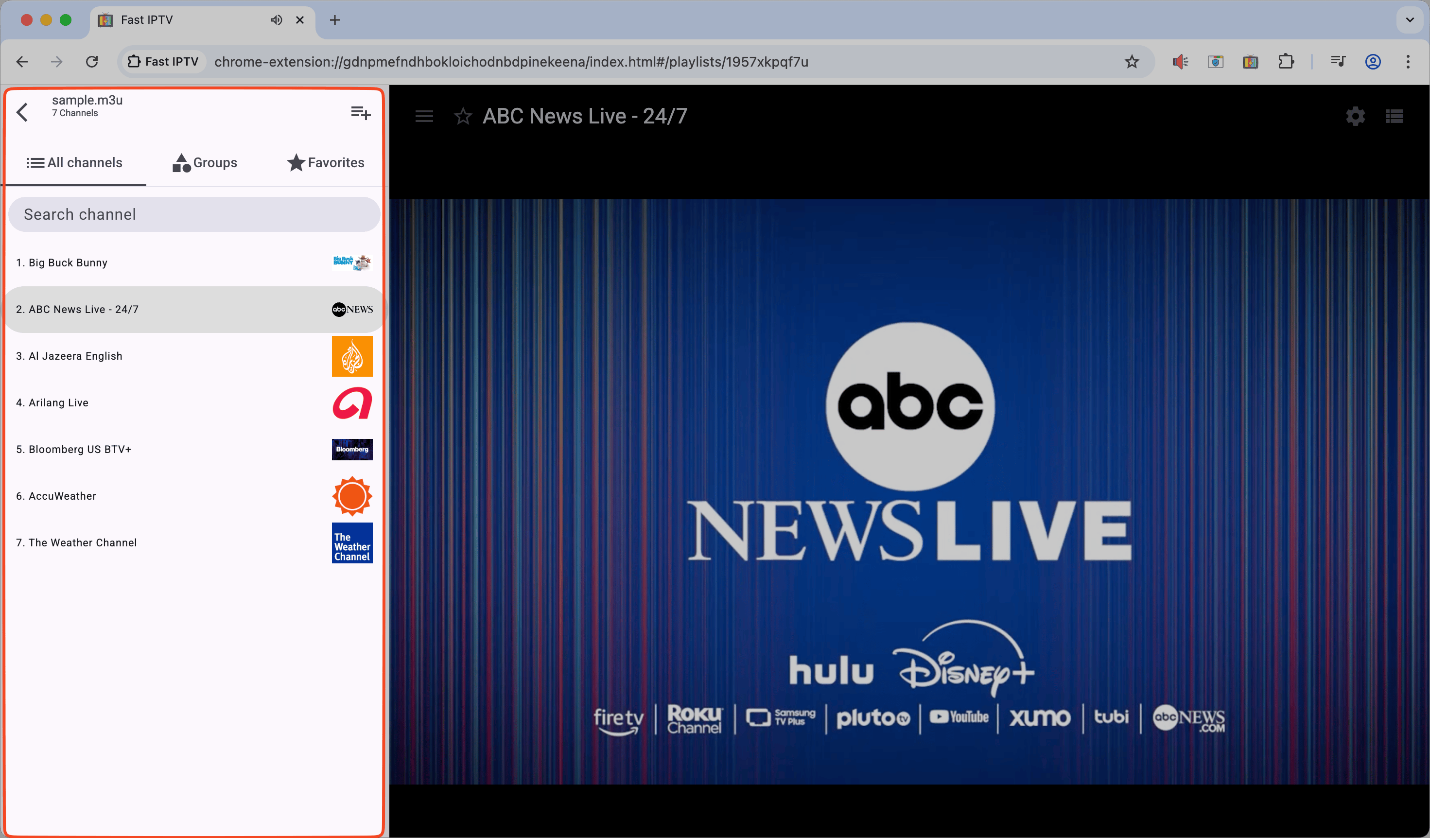Play 6. AccuWeather channel
Image resolution: width=1430 pixels, height=838 pixels.
pyautogui.click(x=194, y=496)
